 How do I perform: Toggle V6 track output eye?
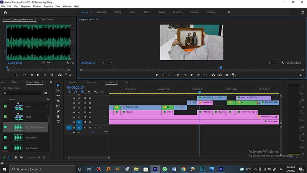(x=90, y=98)
